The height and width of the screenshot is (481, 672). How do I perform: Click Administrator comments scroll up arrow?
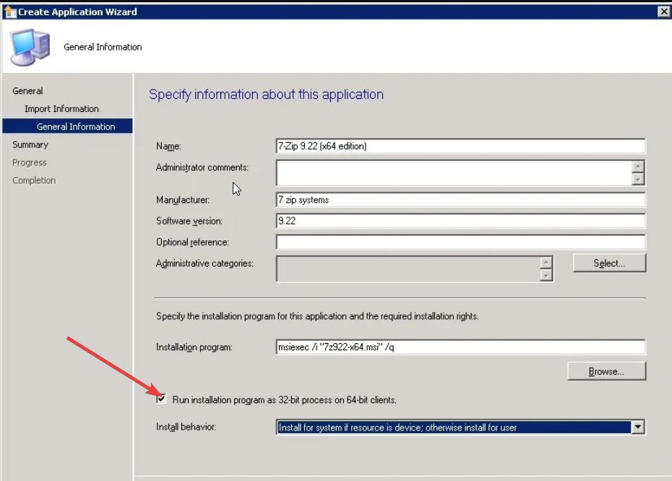[x=638, y=167]
